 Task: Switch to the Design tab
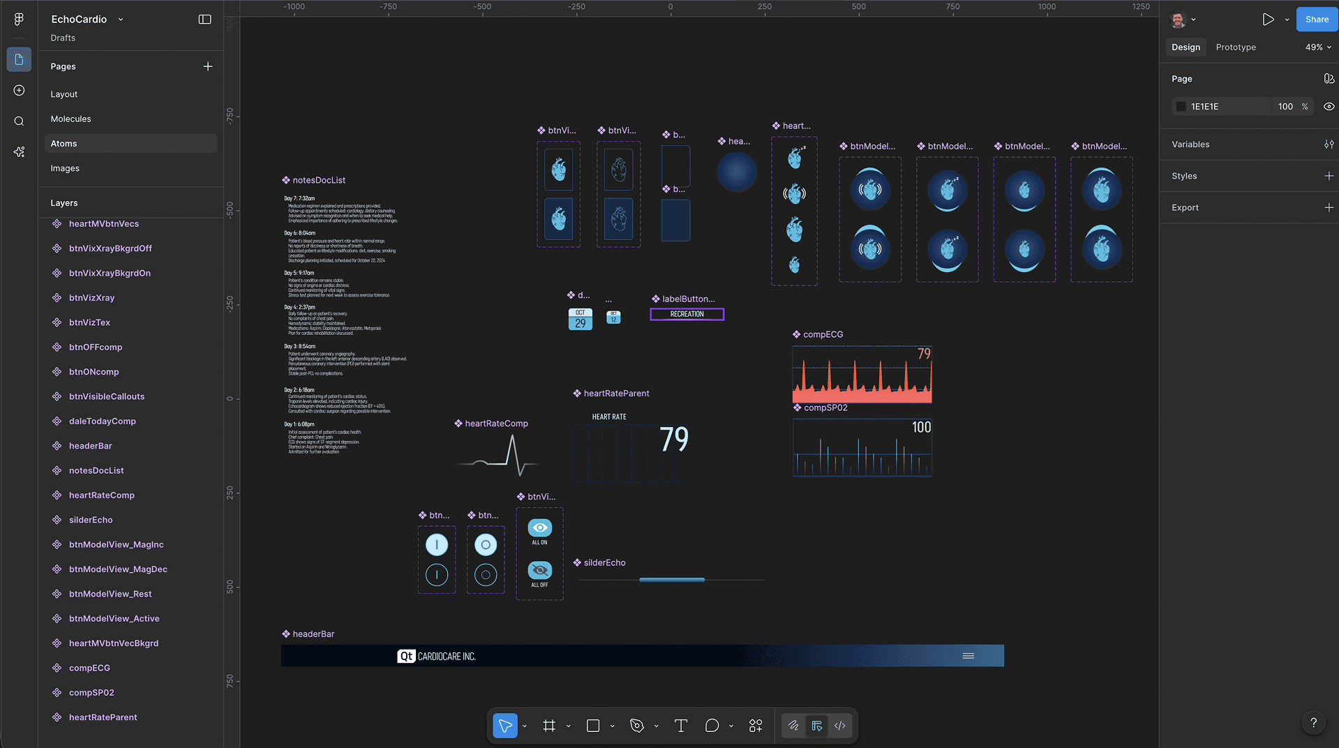pyautogui.click(x=1185, y=47)
